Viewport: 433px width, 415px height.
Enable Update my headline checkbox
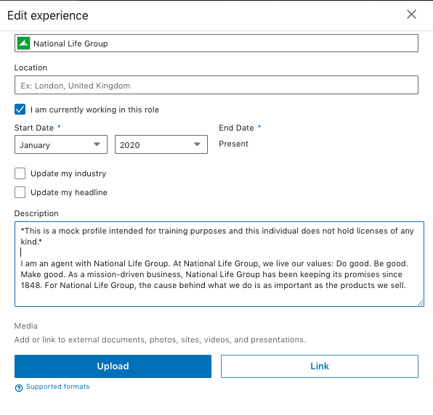tap(20, 192)
